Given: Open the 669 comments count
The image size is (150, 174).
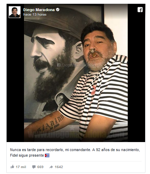Looking at the screenshot, I should (40, 167).
